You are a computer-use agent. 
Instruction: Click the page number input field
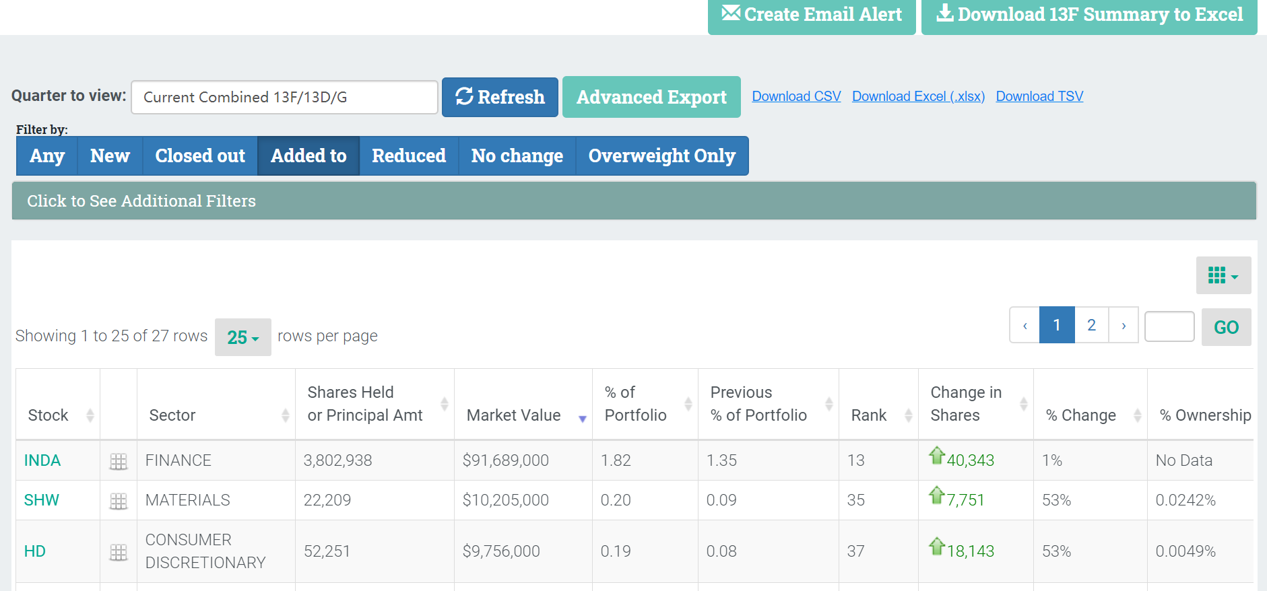pyautogui.click(x=1169, y=326)
